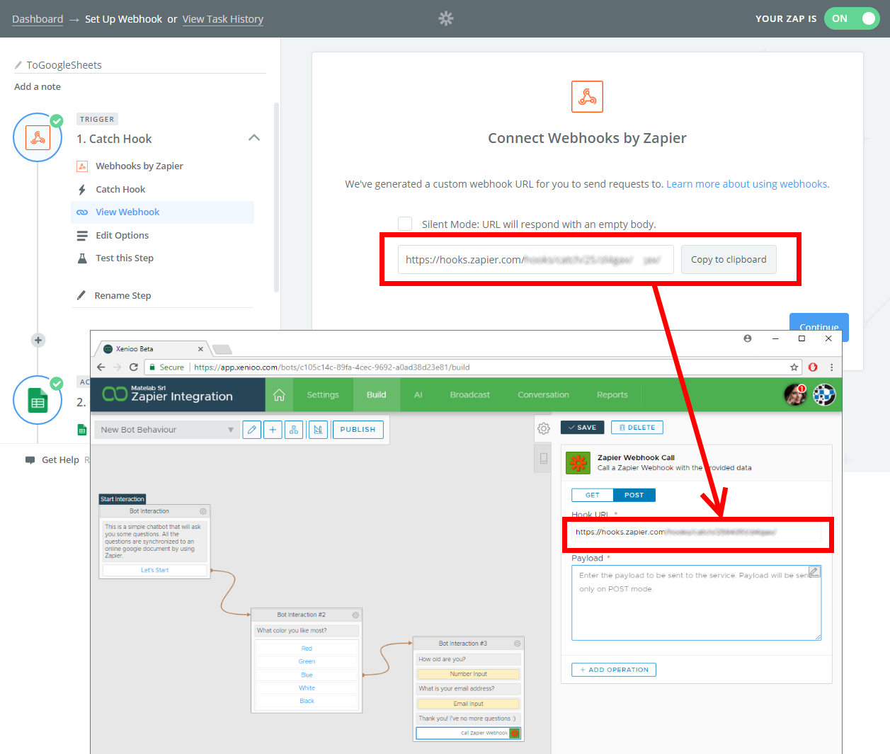890x754 pixels.
Task: Click the browser back arrow
Action: 101,367
